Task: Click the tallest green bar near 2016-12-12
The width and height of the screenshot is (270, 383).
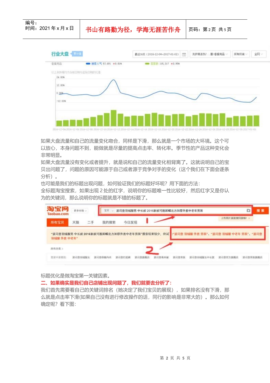Action: 113,118
